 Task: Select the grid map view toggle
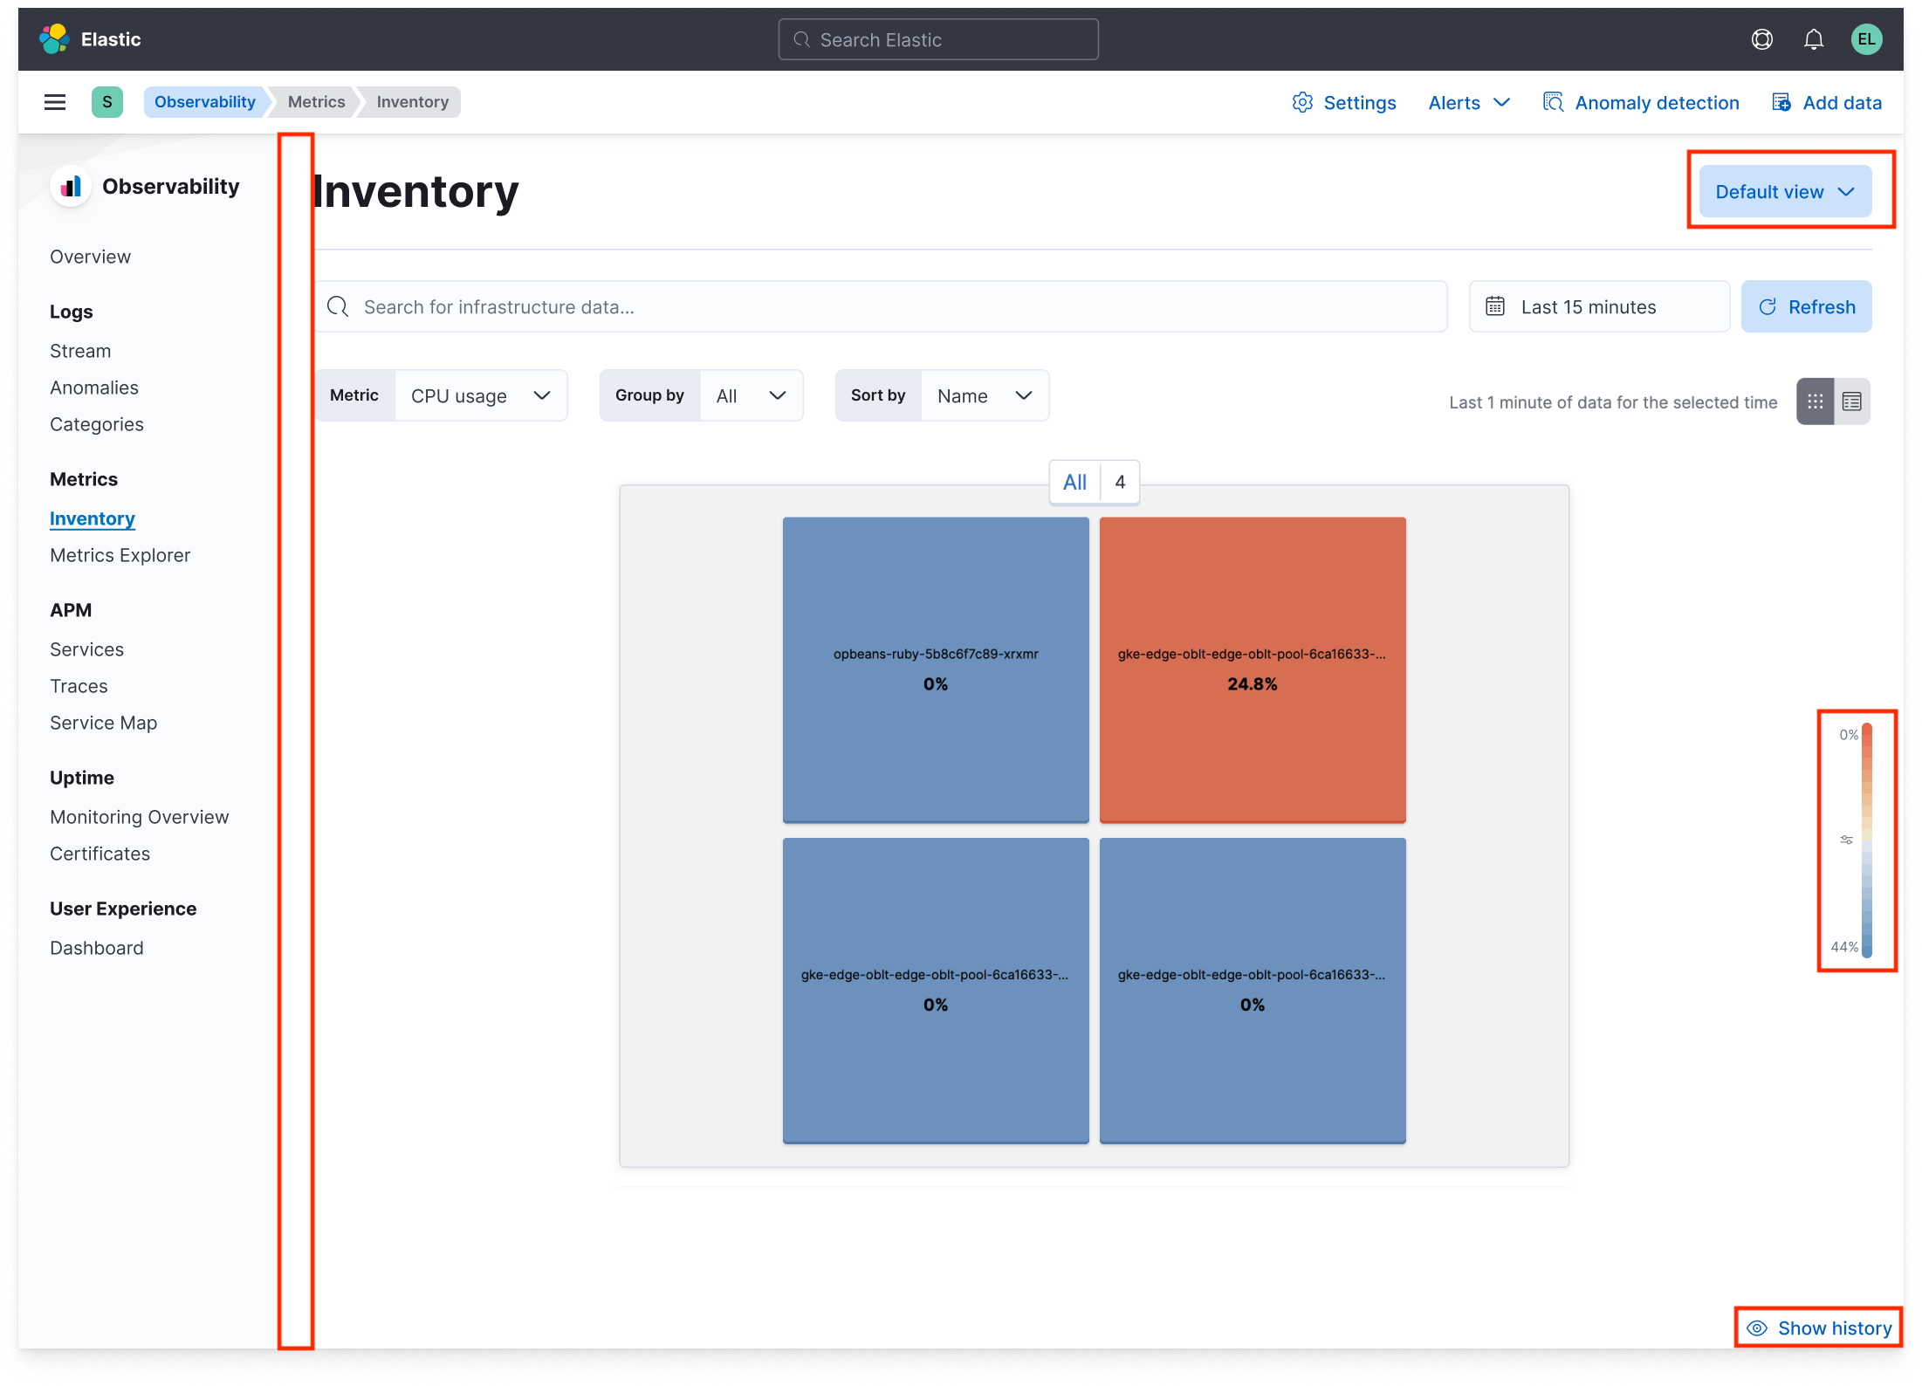1816,401
